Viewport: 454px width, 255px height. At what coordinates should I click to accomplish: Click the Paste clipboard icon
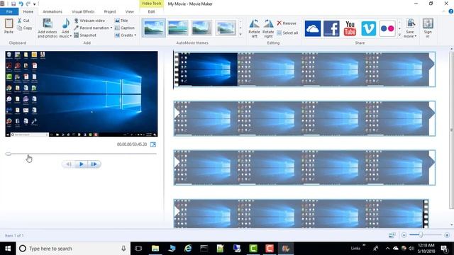click(9, 23)
